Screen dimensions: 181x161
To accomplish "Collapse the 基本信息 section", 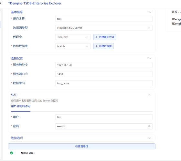I will coord(150,12).
